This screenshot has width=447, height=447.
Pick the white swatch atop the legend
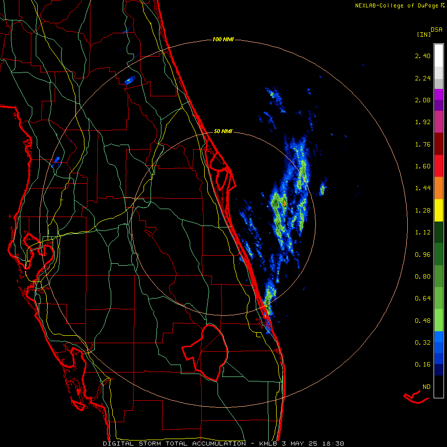tap(439, 55)
